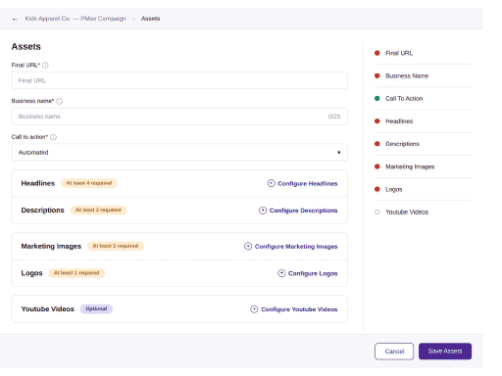Click plus icon beside Configure Youtube Videos
Screen dimensions: 502x376
[254, 309]
